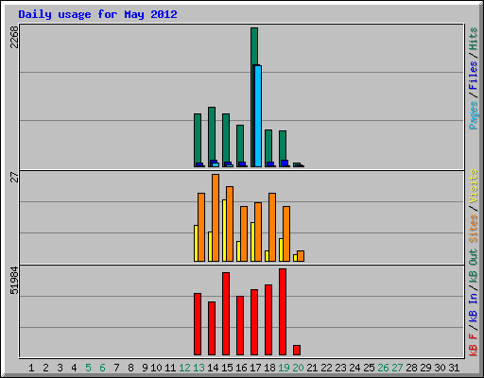Screen dimensions: 484x378
Task: Click the cyan Pages bar for day 17
Action: 258,116
